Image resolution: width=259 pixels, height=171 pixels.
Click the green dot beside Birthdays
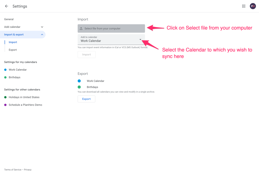click(6, 77)
